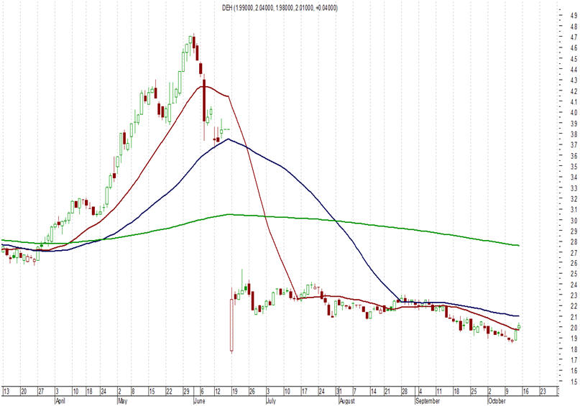
Task: Click the 1.5 price axis label
Action: tap(574, 382)
